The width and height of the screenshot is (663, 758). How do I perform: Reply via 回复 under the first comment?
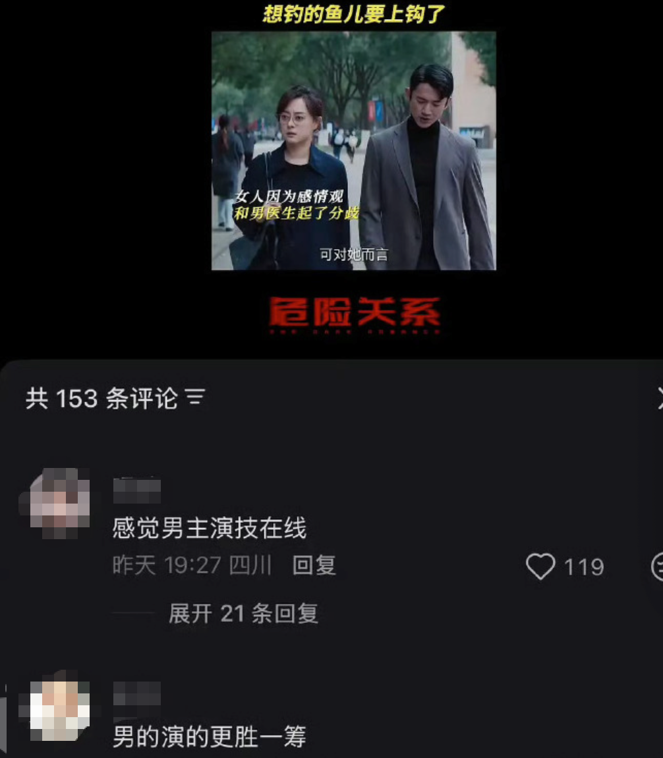pyautogui.click(x=314, y=565)
